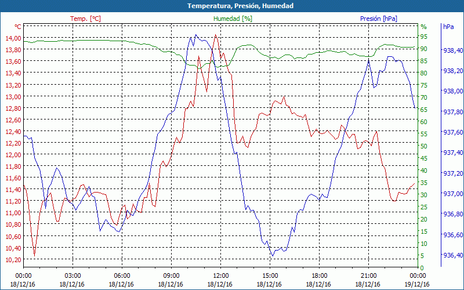Click the '937,40' pressure axis value

click(453, 153)
